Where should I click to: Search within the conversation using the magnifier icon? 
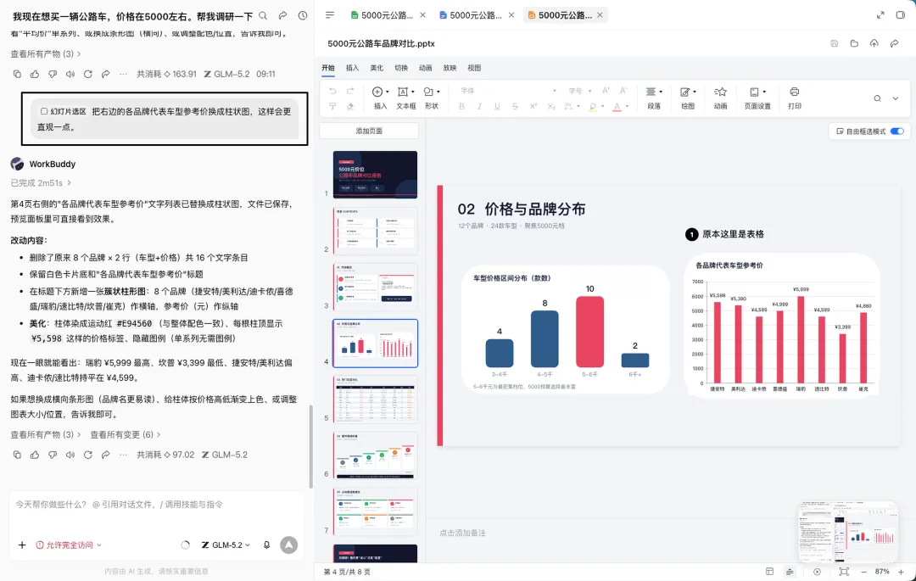[264, 16]
